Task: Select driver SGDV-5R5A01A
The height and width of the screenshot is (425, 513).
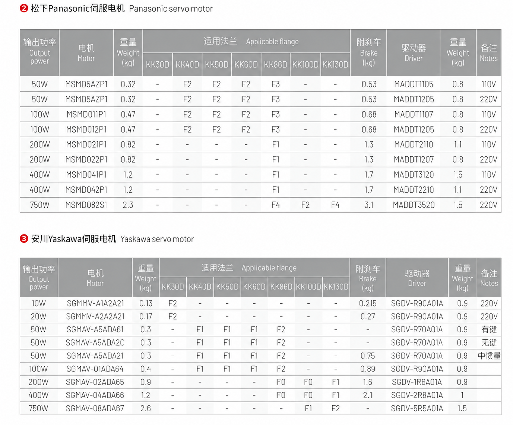Action: pyautogui.click(x=417, y=409)
